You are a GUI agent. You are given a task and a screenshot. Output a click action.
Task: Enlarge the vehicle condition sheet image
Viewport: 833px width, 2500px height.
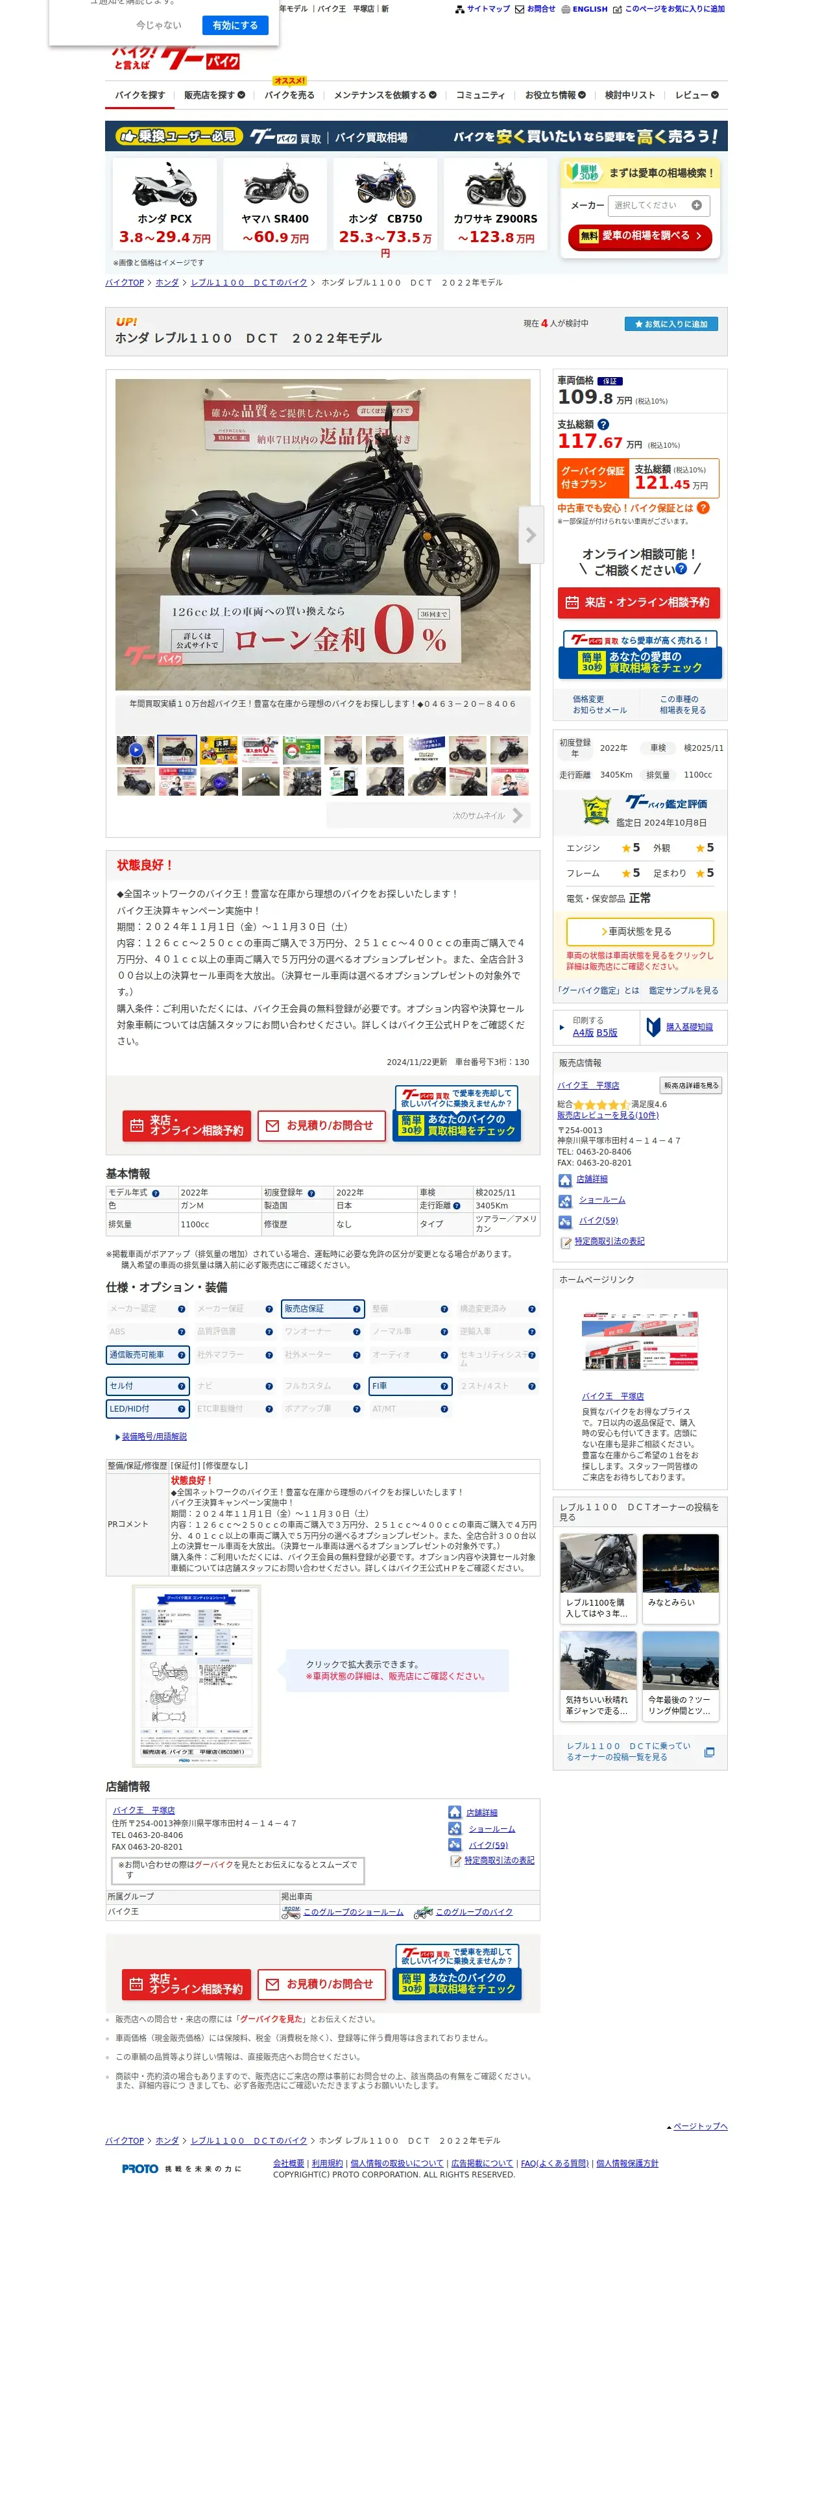(x=197, y=1676)
